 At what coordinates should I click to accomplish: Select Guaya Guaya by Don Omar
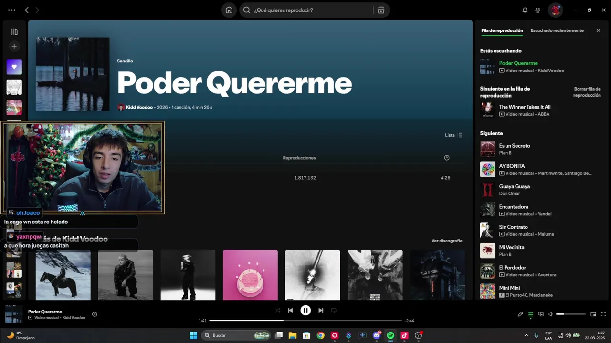[x=540, y=190]
